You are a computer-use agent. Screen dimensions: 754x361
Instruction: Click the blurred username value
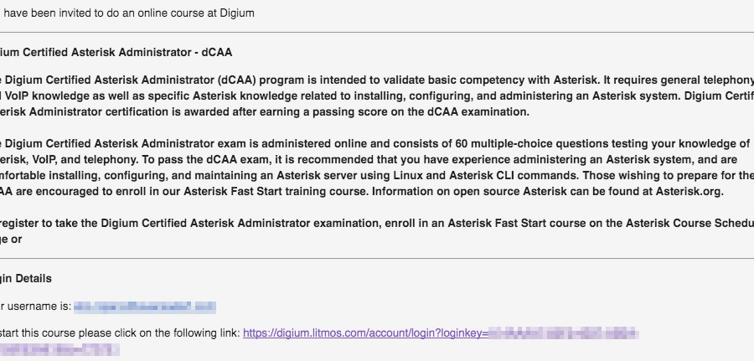pyautogui.click(x=144, y=307)
